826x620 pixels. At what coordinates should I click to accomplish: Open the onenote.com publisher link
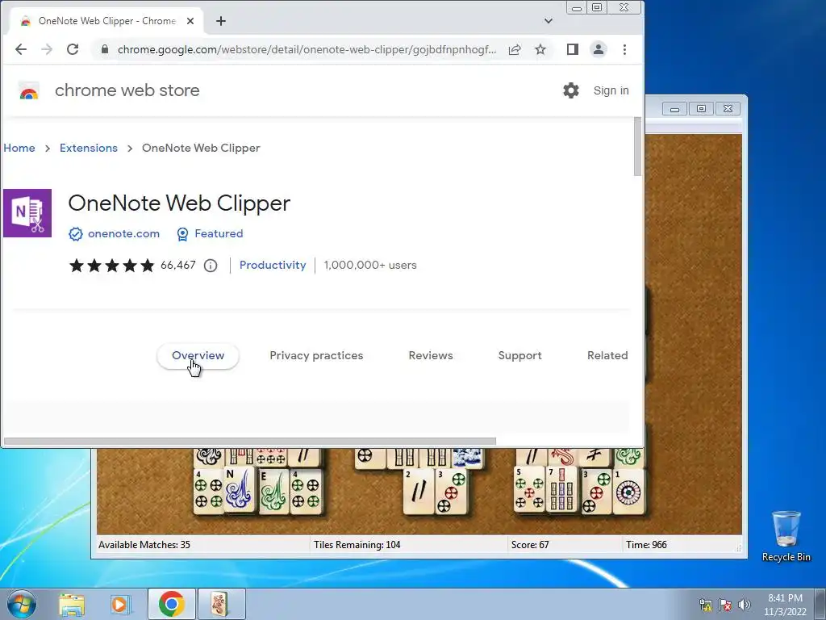tap(123, 233)
